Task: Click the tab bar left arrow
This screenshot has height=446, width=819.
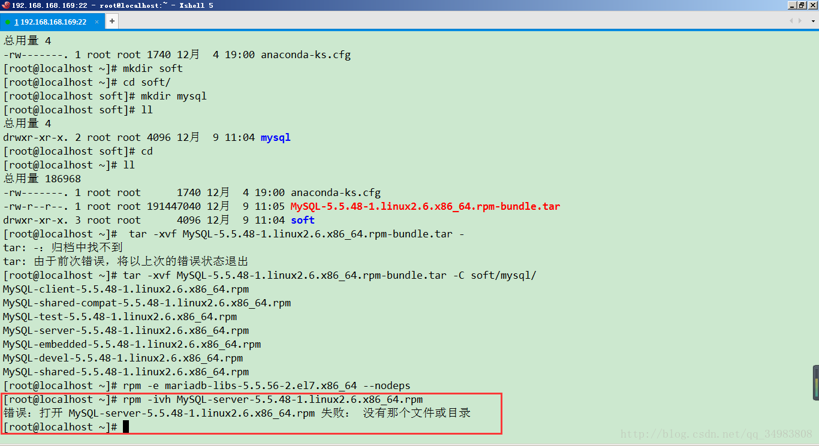Action: pos(792,21)
